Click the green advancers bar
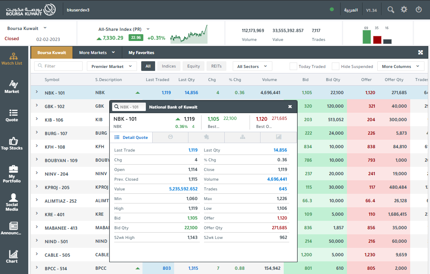 (x=366, y=37)
